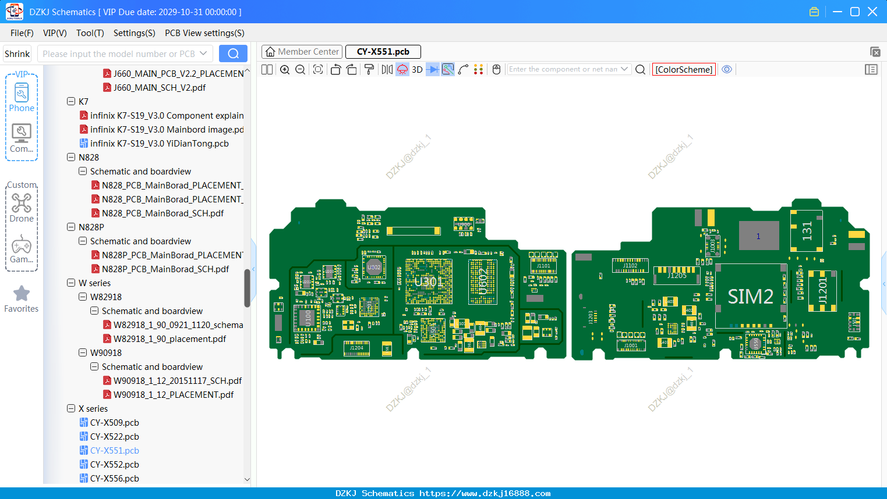Toggle the red highlighted dome icon

click(x=402, y=69)
